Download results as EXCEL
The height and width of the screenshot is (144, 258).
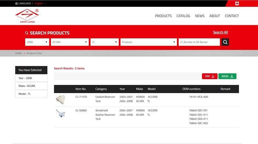227,76
